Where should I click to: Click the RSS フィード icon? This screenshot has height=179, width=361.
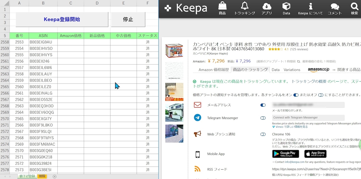[x=197, y=169]
